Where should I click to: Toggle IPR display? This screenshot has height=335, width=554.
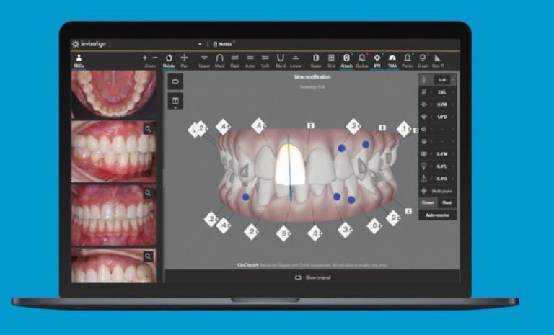(377, 61)
